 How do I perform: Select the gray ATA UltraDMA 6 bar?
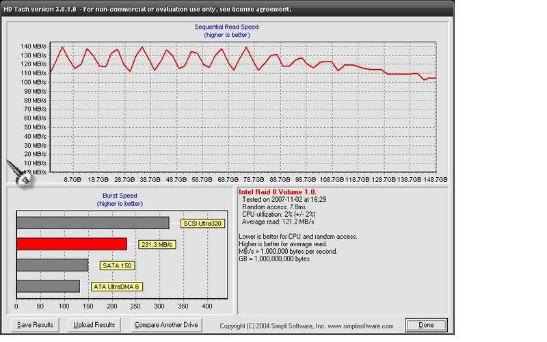point(48,286)
